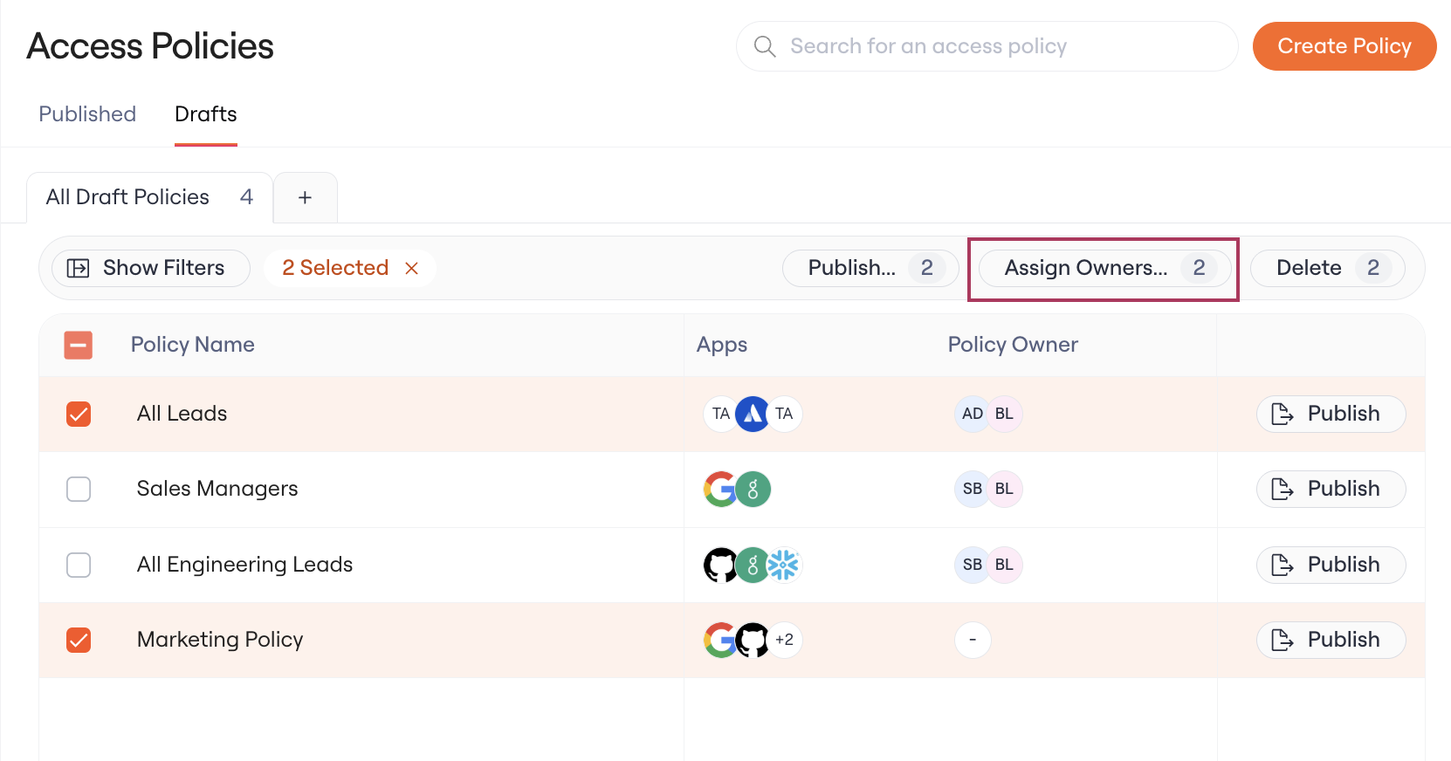Viewport: 1451px width, 761px height.
Task: Focus the access policy search field
Action: tap(987, 46)
